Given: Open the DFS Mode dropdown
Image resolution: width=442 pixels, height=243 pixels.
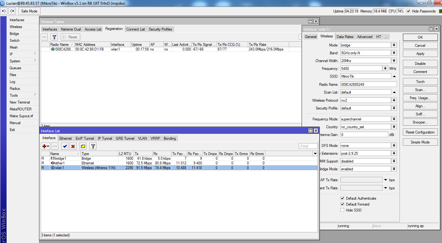Looking at the screenshot, I should [394, 146].
